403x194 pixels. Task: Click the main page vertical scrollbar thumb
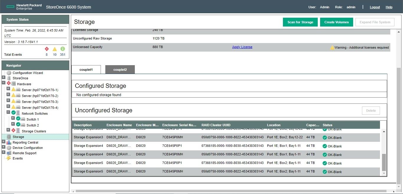(399, 126)
